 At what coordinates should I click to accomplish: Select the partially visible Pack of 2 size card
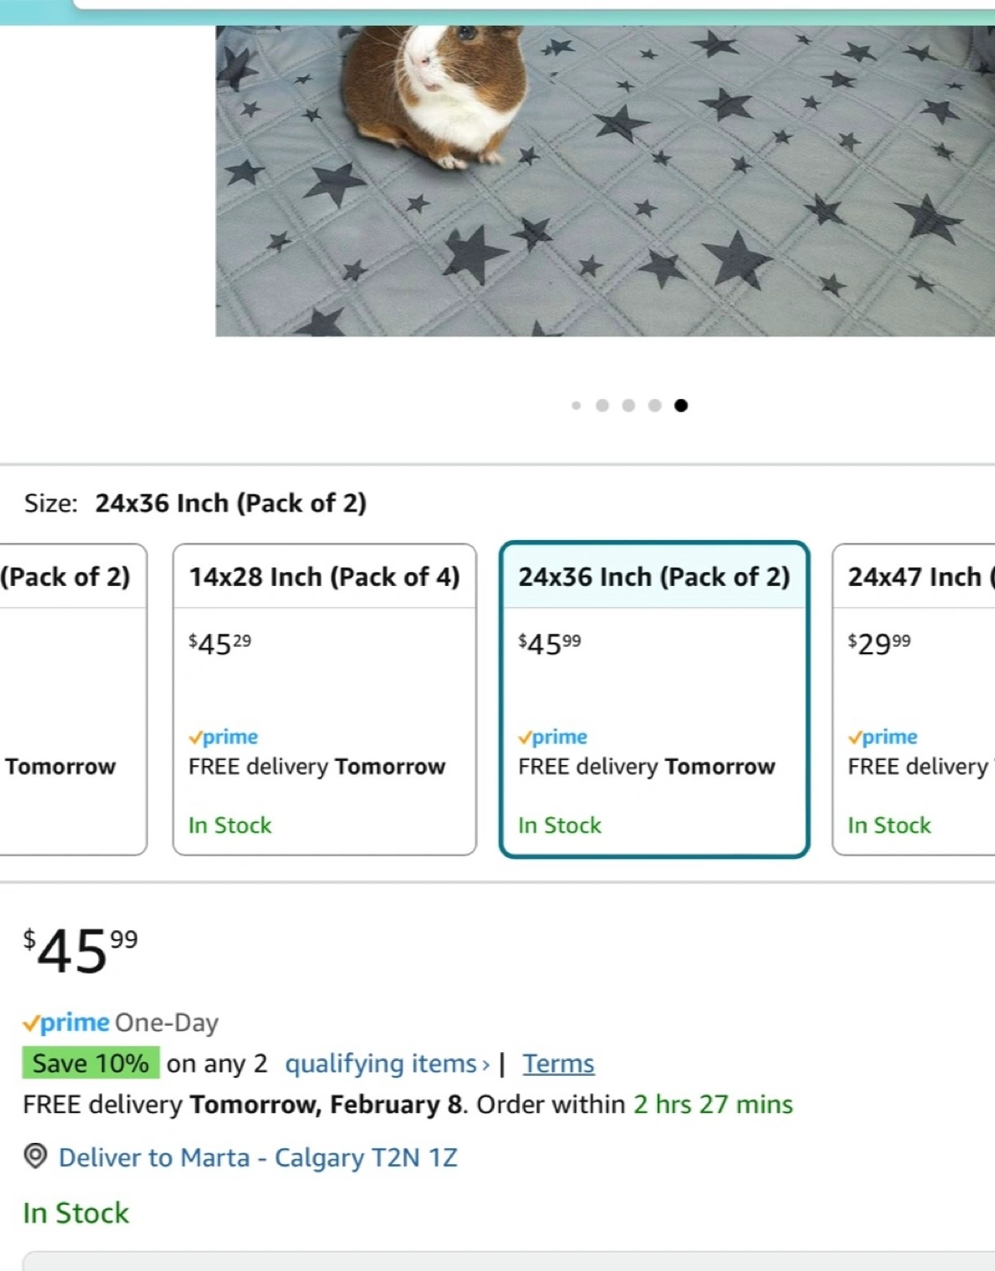tap(72, 699)
